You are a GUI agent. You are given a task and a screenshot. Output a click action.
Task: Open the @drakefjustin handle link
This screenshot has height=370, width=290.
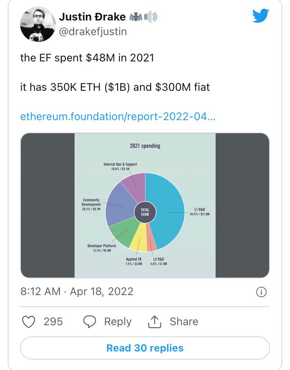93,31
